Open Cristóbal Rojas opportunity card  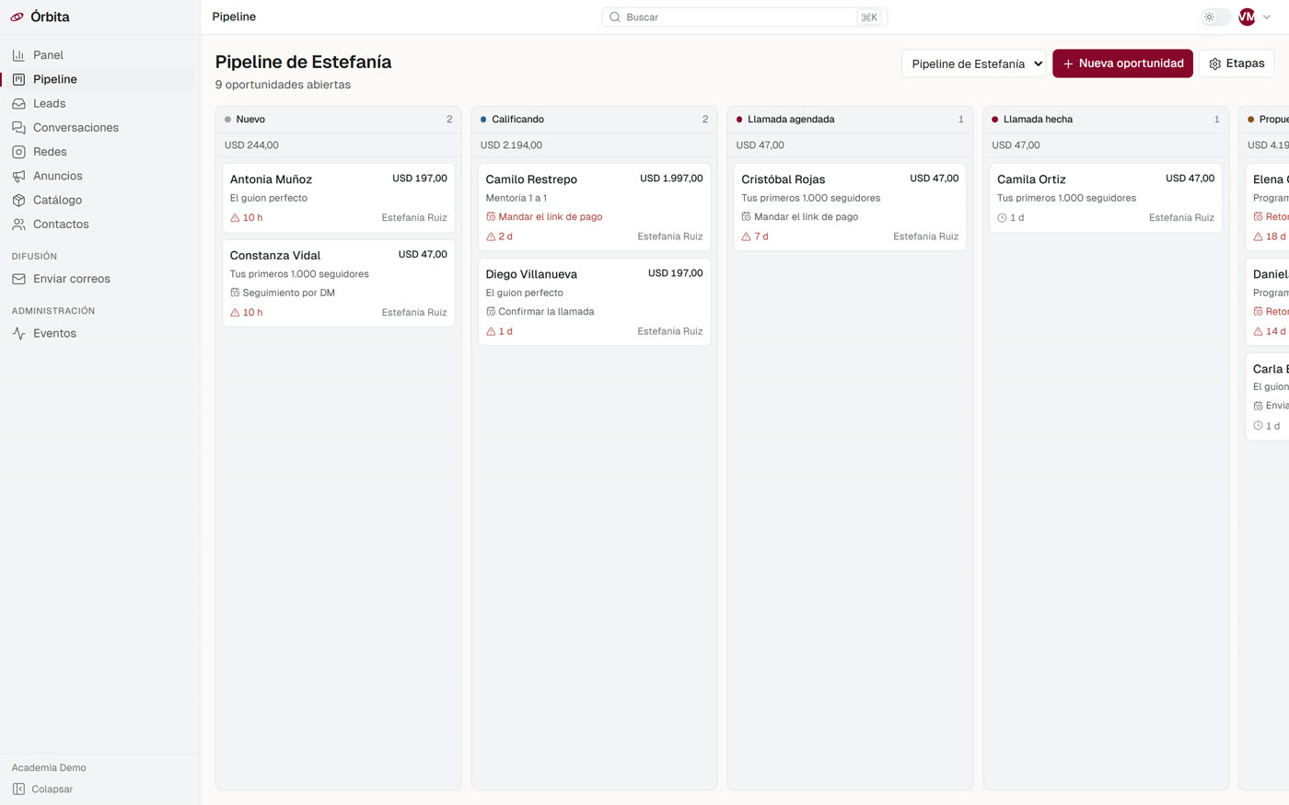click(850, 207)
